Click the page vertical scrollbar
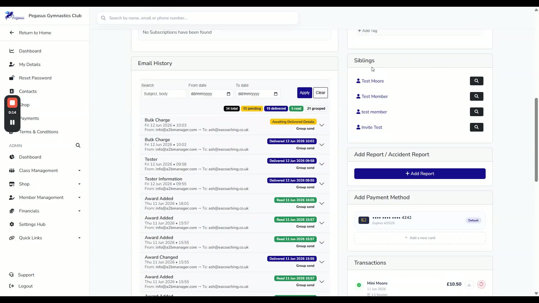 point(536,140)
